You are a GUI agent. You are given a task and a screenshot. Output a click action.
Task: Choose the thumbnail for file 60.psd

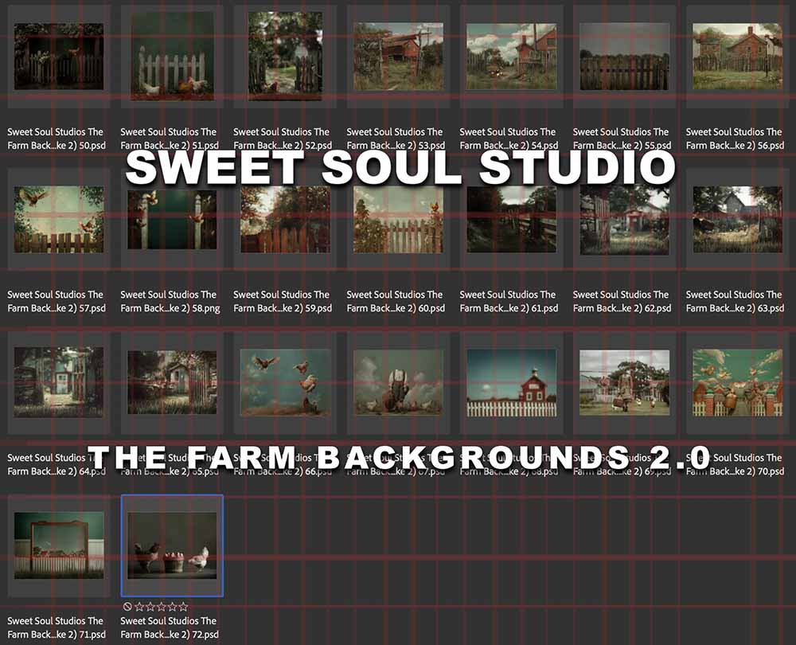click(399, 220)
